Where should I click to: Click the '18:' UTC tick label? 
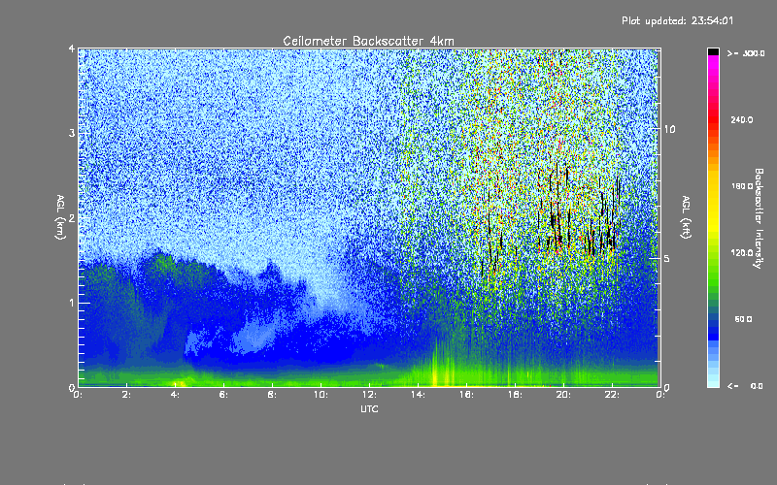click(516, 395)
